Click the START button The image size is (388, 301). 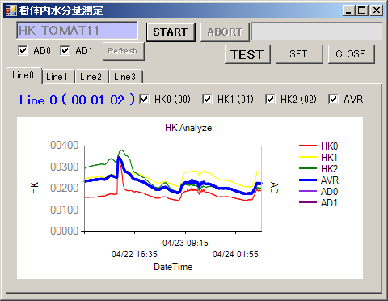171,32
